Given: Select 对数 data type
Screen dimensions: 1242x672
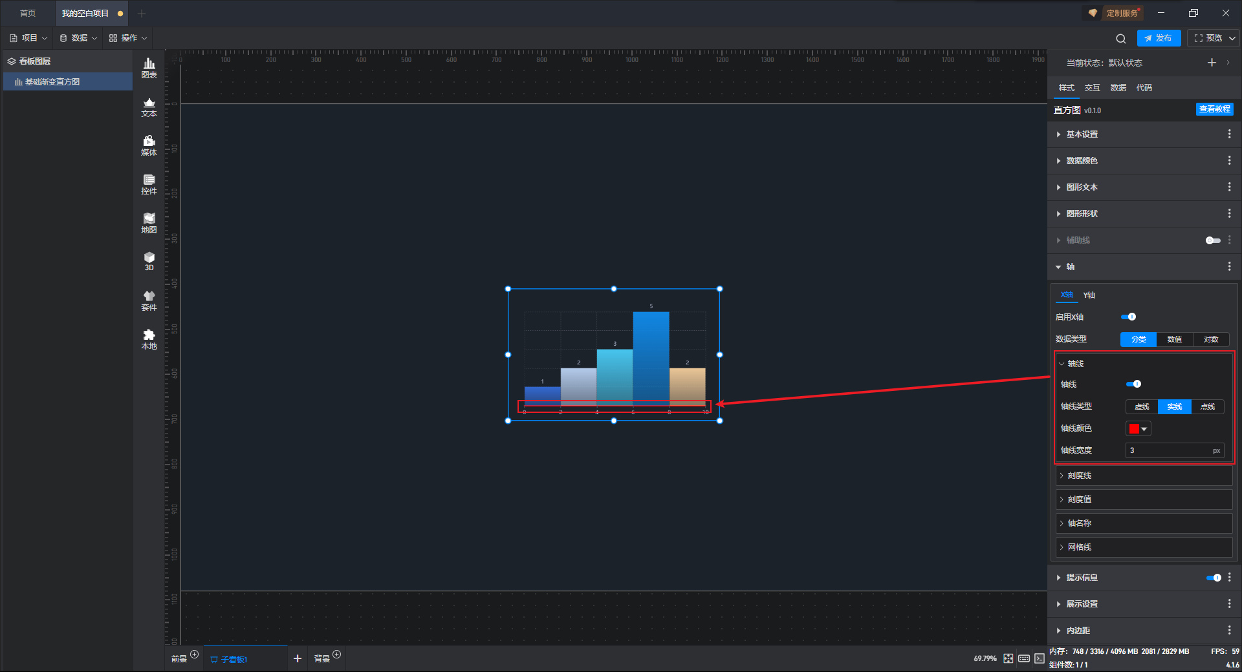Looking at the screenshot, I should (1211, 339).
